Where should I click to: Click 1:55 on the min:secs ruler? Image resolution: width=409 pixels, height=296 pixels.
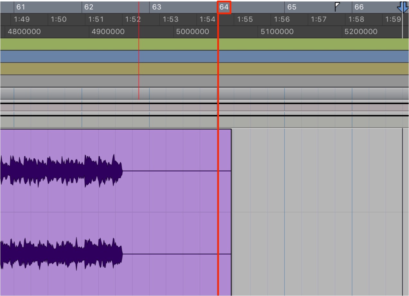[x=245, y=19]
